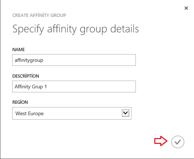The width and height of the screenshot is (194, 159).
Task: Select the West Europe region combo box
Action: [72, 113]
